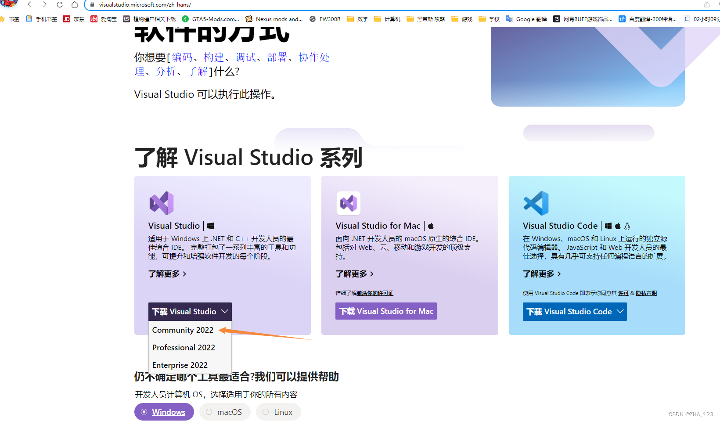
Task: Open 了解更多 under Visual Studio Code
Action: [542, 274]
